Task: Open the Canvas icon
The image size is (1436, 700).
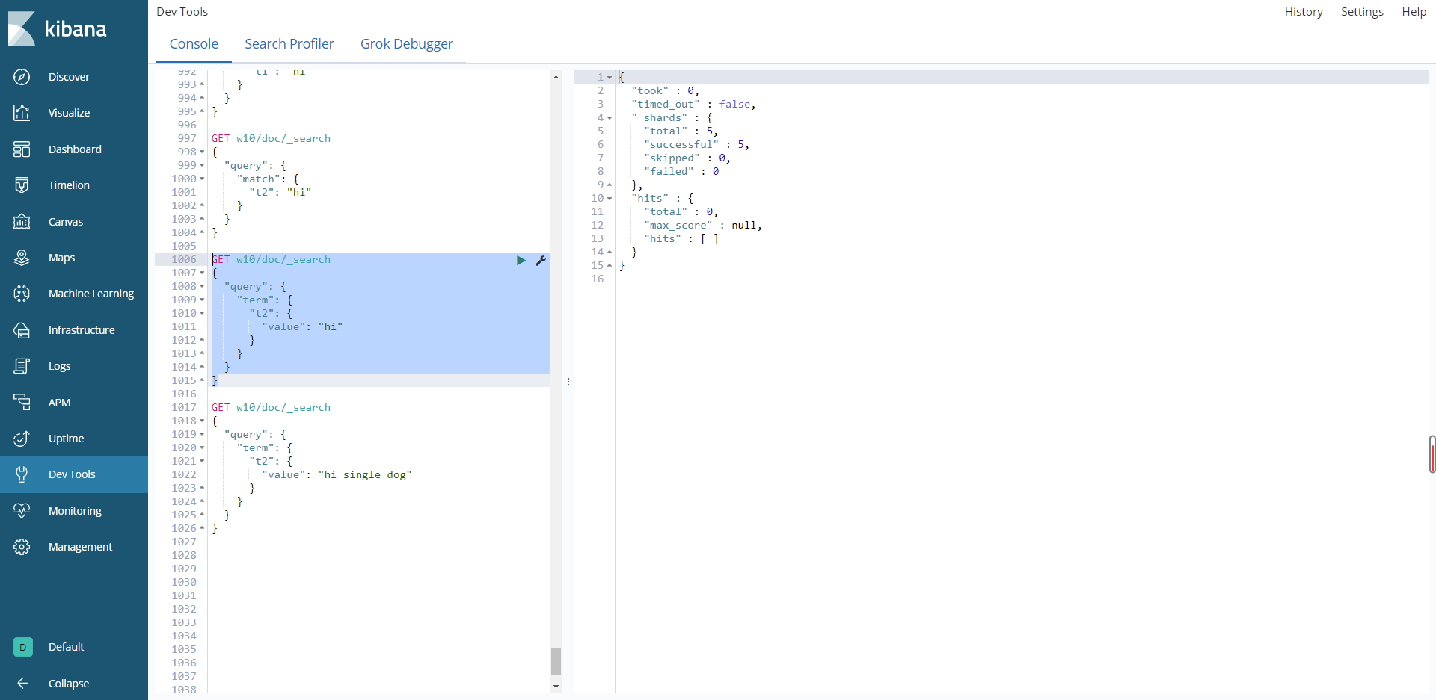Action: click(x=22, y=222)
